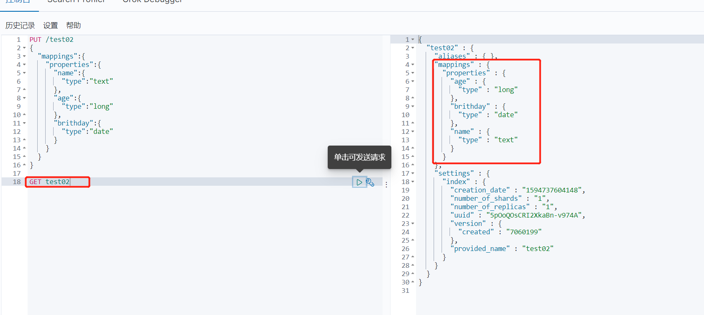Collapse response "mappings" fold arrow line 4

(413, 65)
